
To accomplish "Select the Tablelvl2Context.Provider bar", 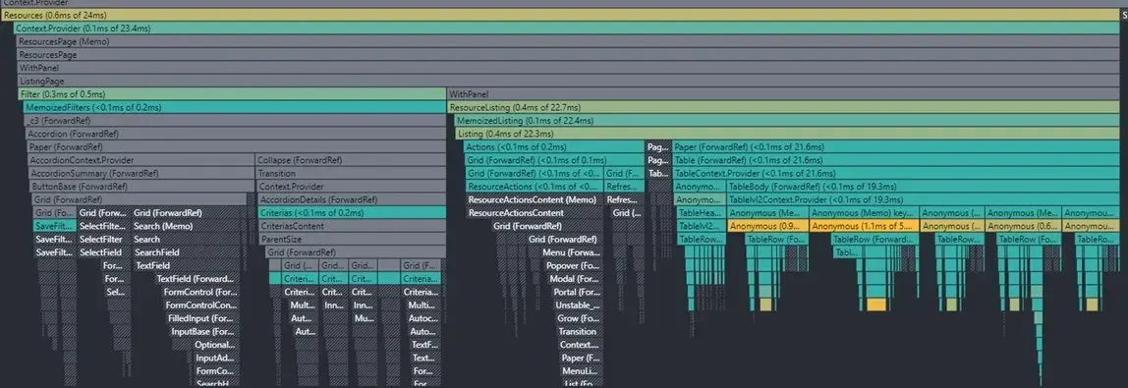I will (x=924, y=199).
